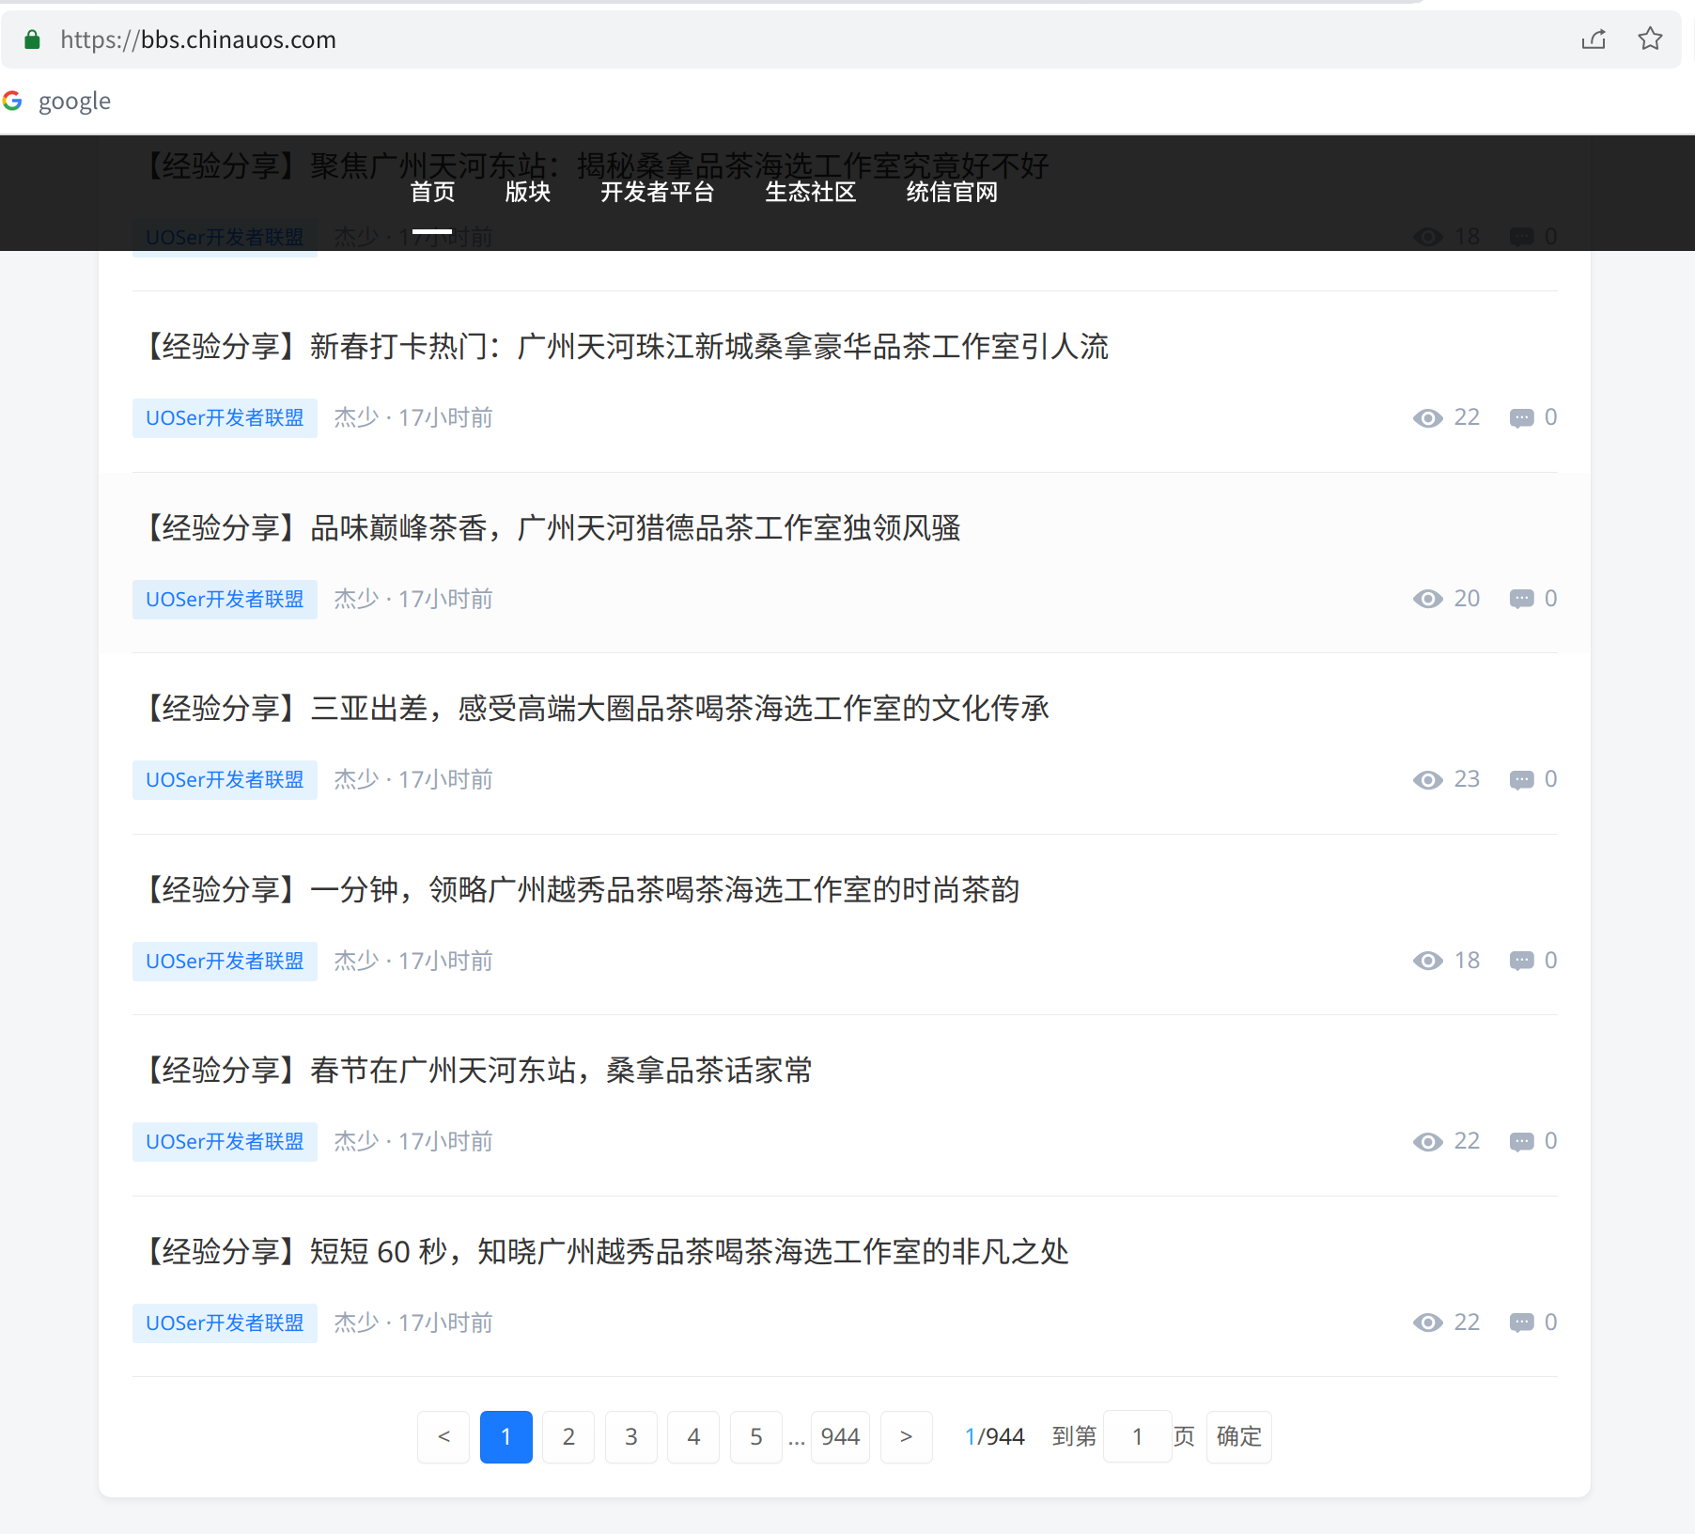This screenshot has height=1534, width=1695.
Task: Jump to last page 944
Action: coord(840,1437)
